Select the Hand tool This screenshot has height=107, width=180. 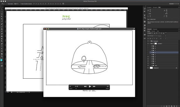tap(2, 53)
